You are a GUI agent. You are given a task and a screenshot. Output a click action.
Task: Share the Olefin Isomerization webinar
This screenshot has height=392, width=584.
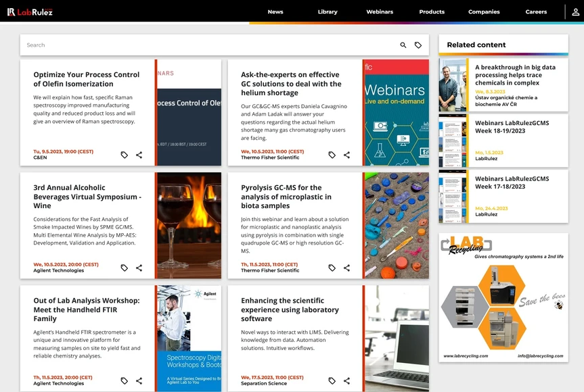[139, 155]
